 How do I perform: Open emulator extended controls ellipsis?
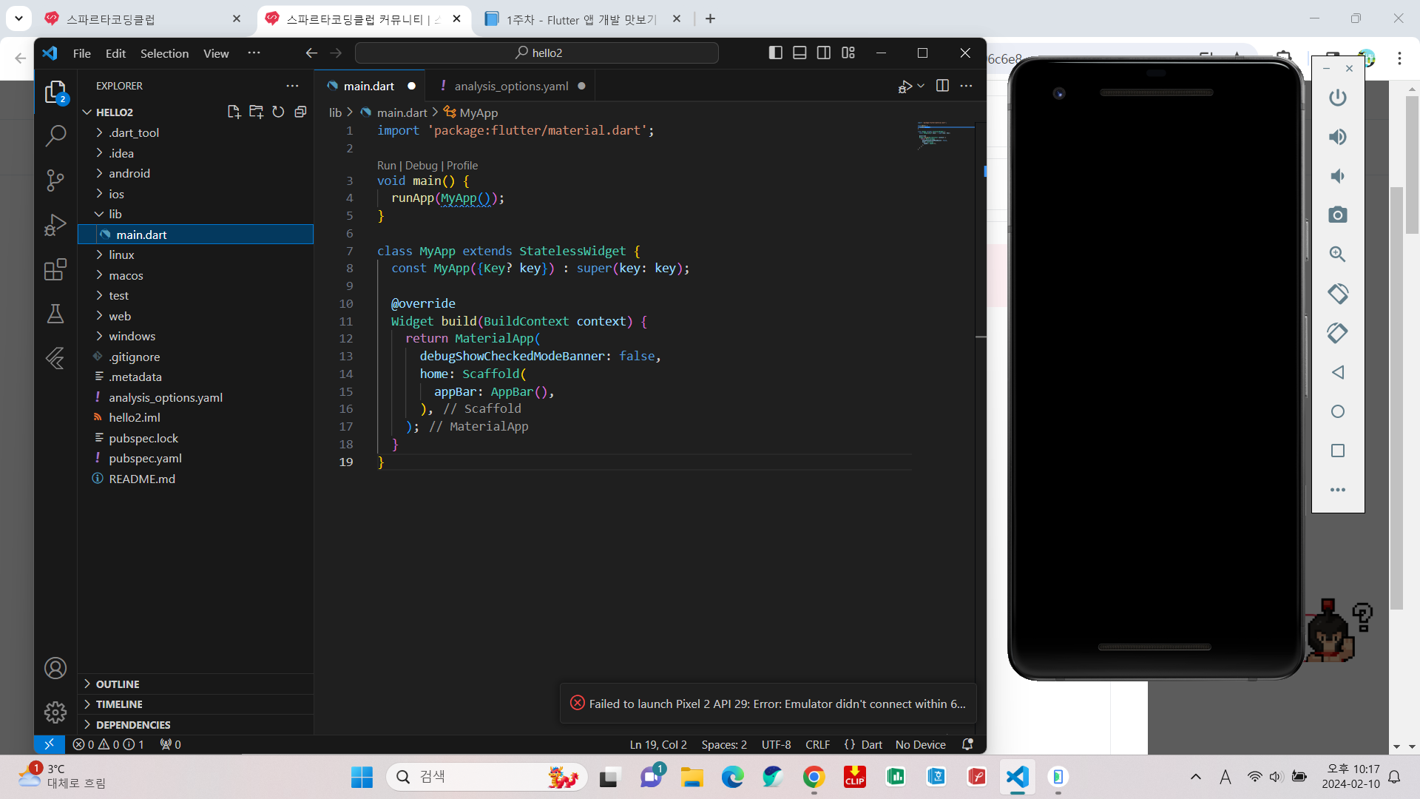1338,490
